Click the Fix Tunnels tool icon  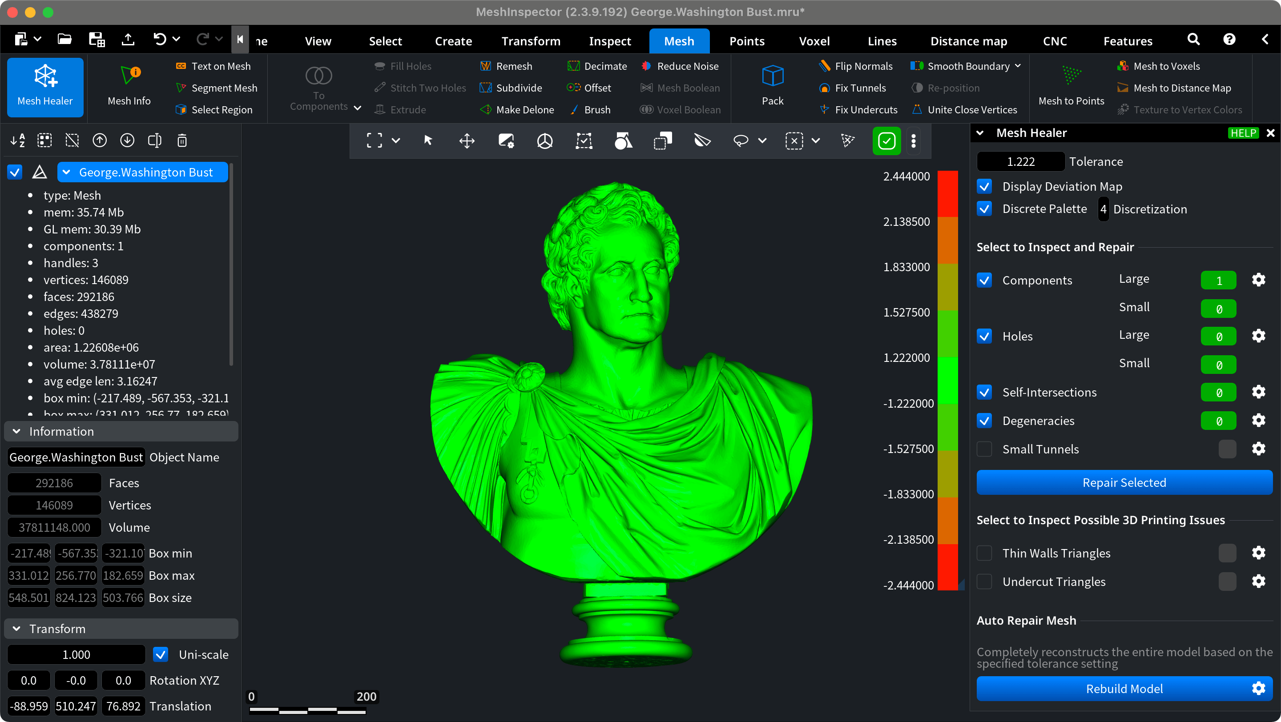[x=822, y=87]
